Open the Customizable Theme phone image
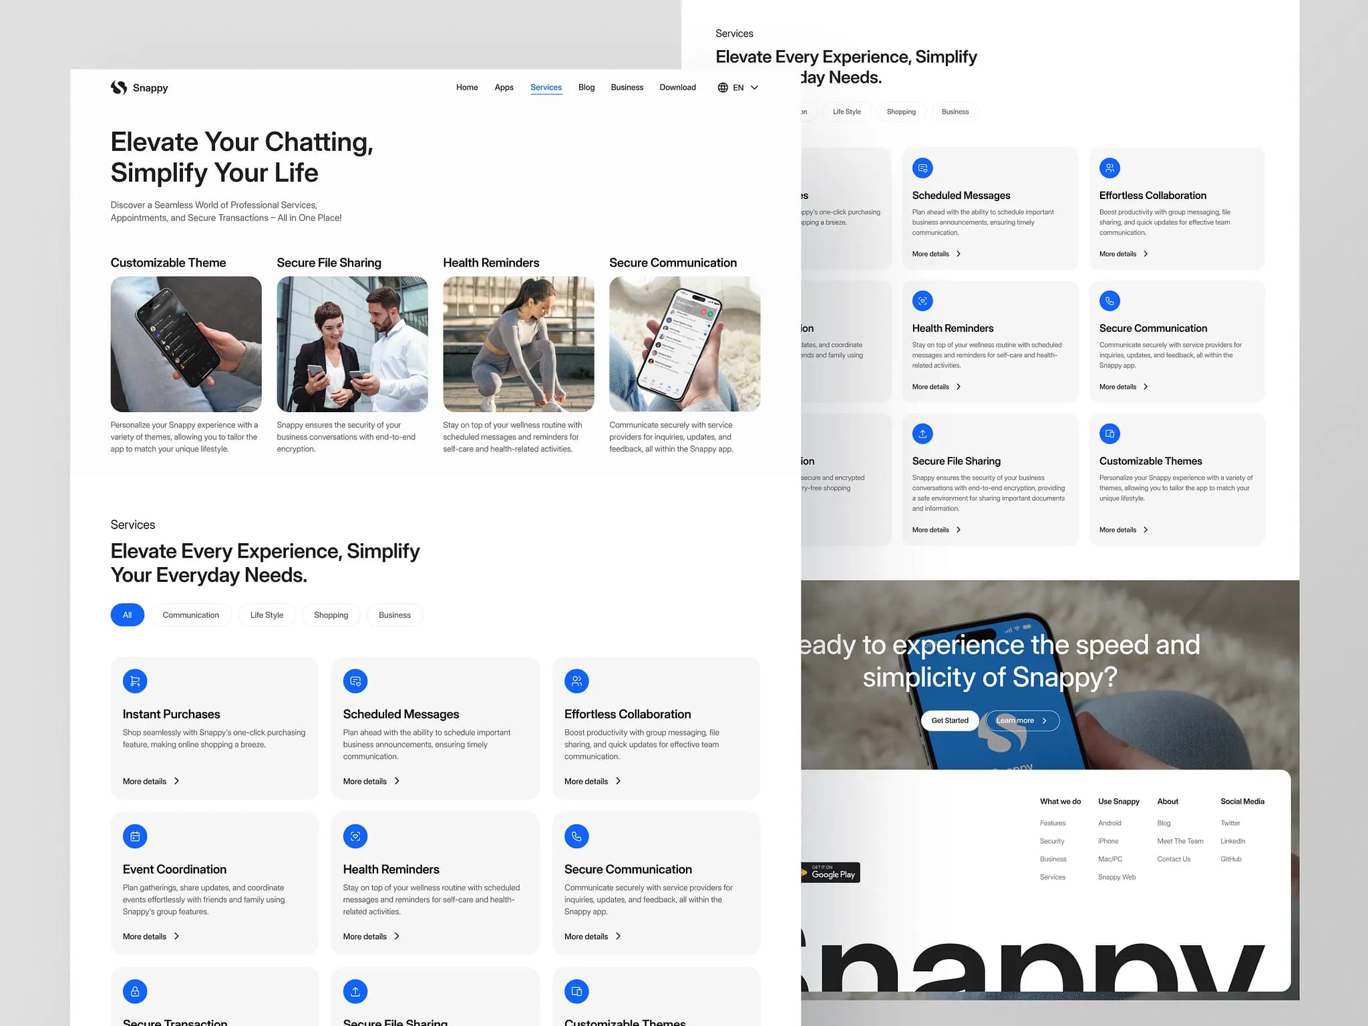1368x1026 pixels. click(186, 344)
